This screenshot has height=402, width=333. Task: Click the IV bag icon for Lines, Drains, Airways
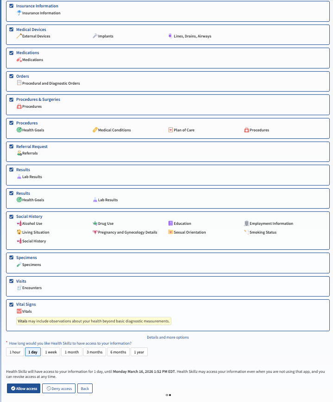pyautogui.click(x=170, y=36)
